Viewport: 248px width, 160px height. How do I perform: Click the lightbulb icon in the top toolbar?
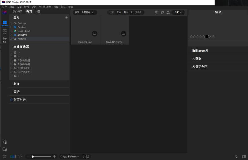tap(168, 12)
